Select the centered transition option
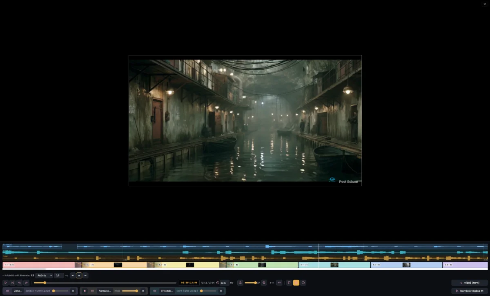Screen dimensions: 490x296 tap(79, 276)
